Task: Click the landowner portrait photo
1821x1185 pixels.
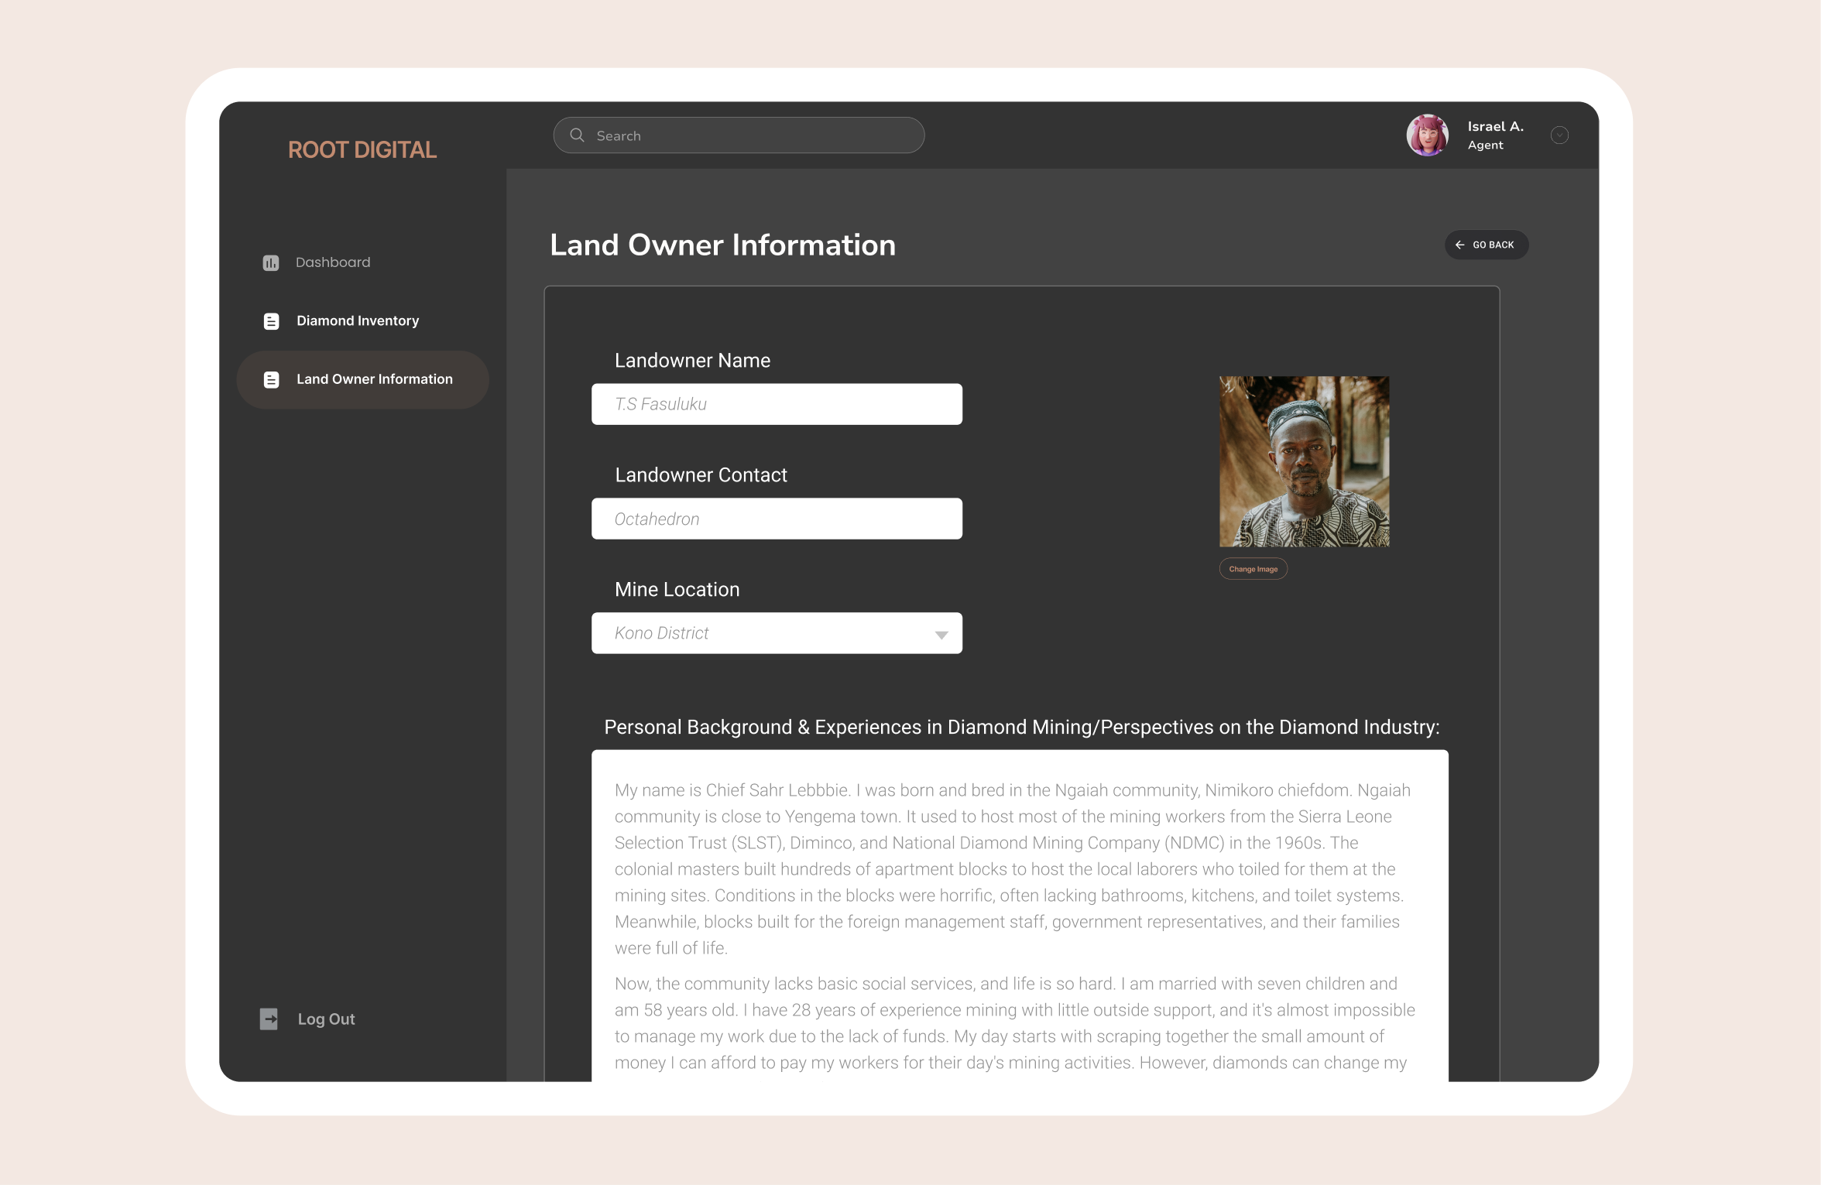Action: 1304,461
